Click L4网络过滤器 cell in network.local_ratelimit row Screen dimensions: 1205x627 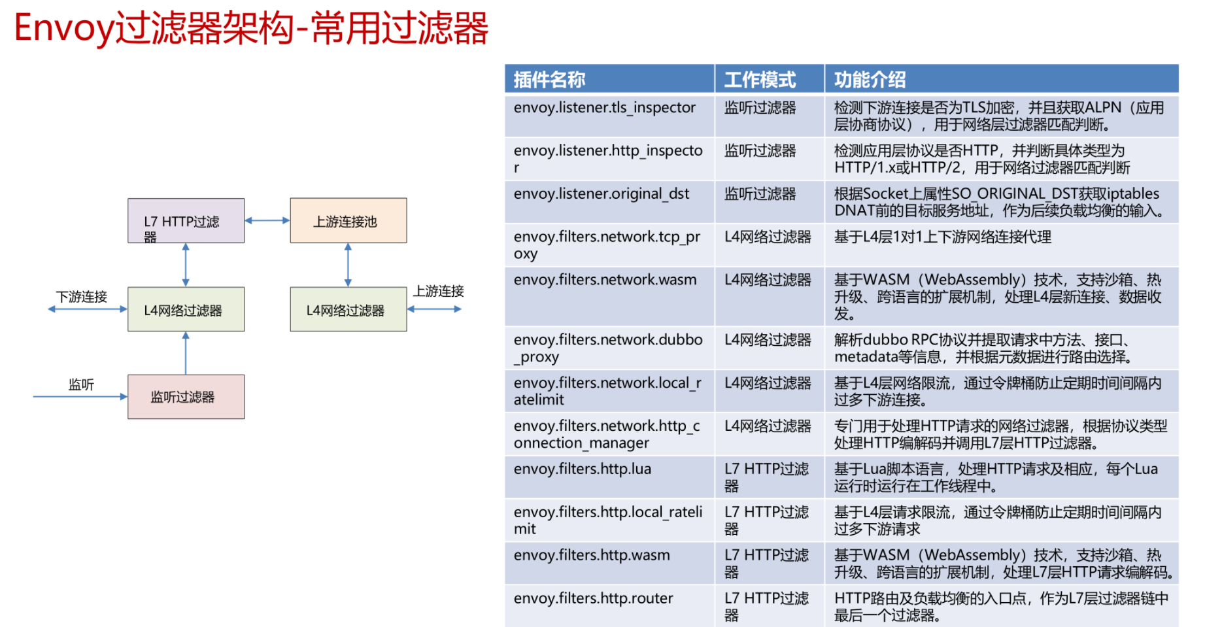click(770, 392)
